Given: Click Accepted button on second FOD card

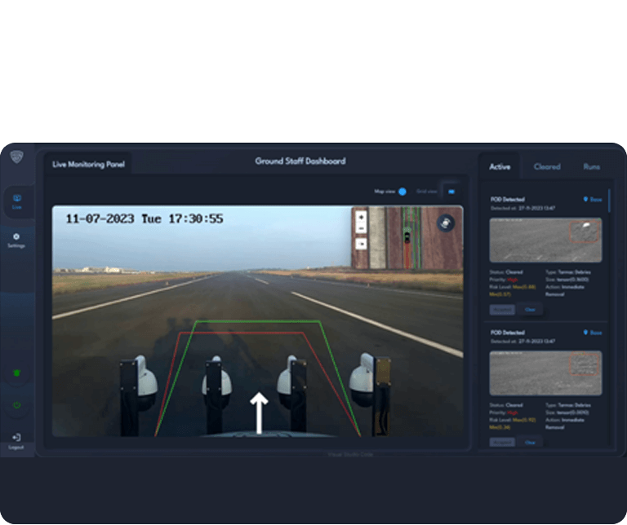Looking at the screenshot, I should point(502,443).
